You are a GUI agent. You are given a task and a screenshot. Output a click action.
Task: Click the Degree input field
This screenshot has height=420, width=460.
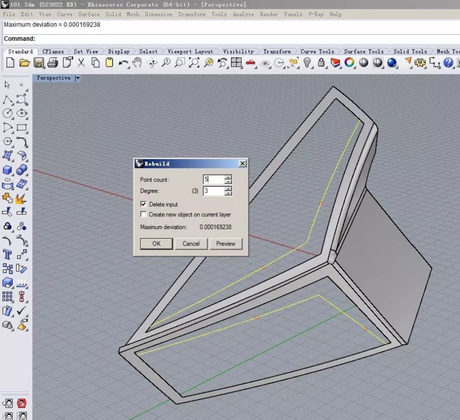tap(214, 191)
